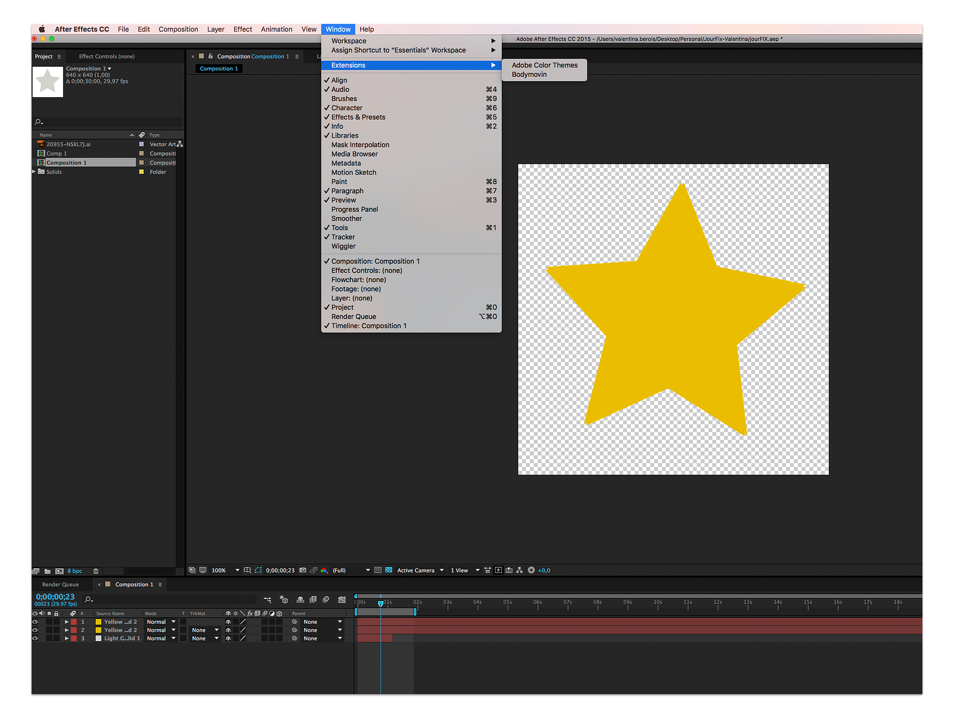Enable motion blur for timeline layers
This screenshot has width=954, height=718.
[x=326, y=600]
